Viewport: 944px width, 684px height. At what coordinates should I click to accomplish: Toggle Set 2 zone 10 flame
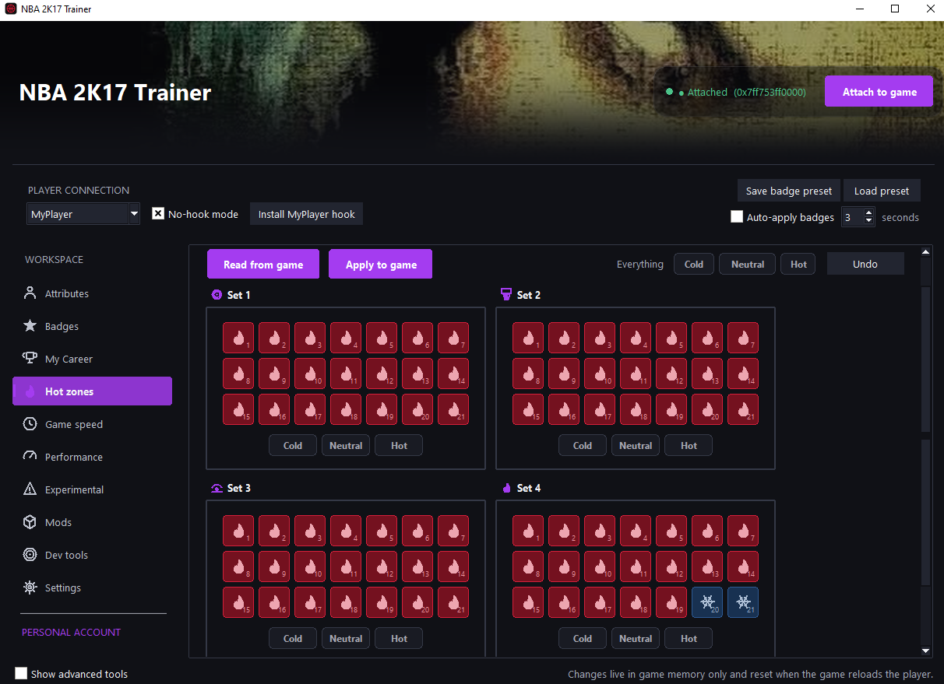point(600,374)
